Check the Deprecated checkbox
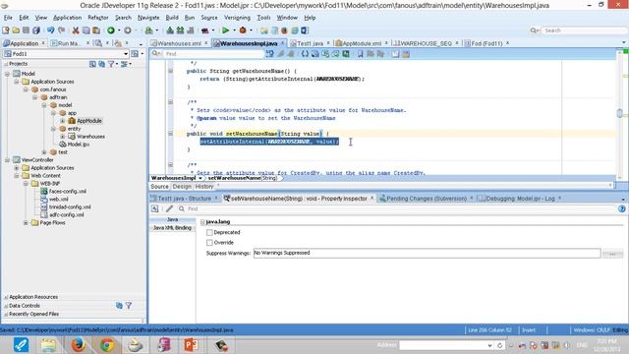Viewport: 629px width, 354px height. pyautogui.click(x=209, y=232)
